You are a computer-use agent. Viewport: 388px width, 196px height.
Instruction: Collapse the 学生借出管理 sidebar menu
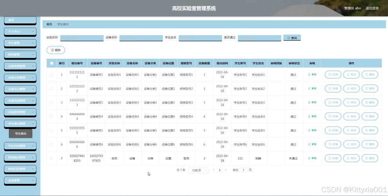coord(20,124)
